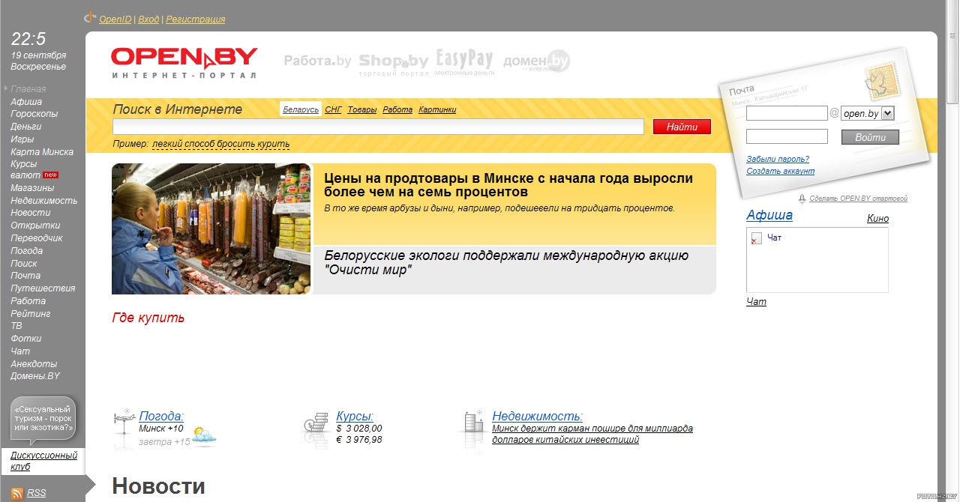Open the Недвижимость: heading near currency rates

(538, 417)
